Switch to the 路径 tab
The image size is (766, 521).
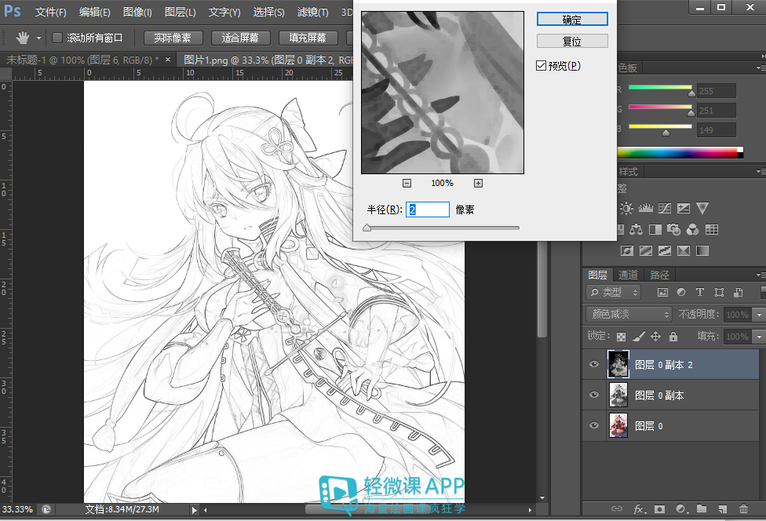(659, 275)
